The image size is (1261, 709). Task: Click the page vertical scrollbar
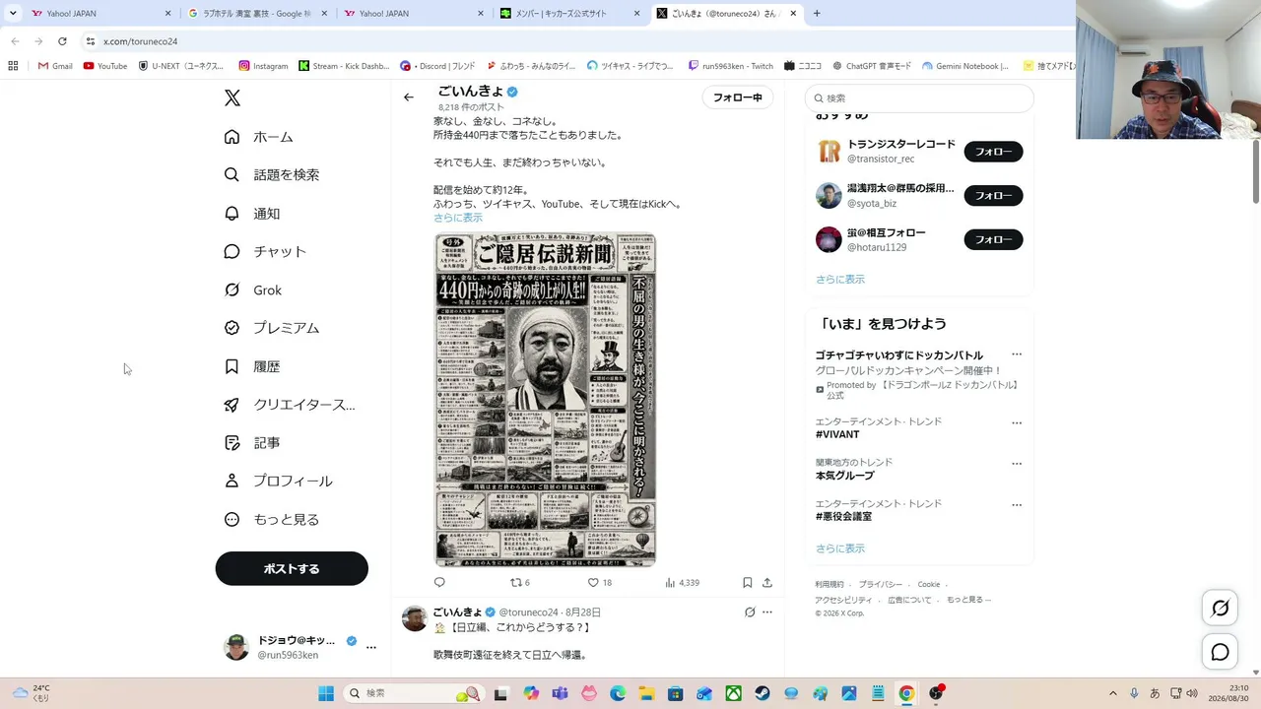pyautogui.click(x=1256, y=171)
